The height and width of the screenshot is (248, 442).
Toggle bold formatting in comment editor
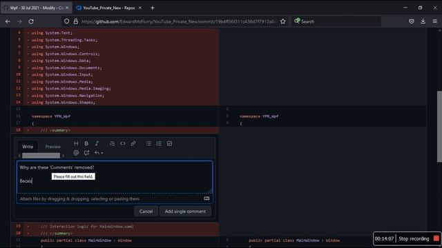[x=86, y=143]
